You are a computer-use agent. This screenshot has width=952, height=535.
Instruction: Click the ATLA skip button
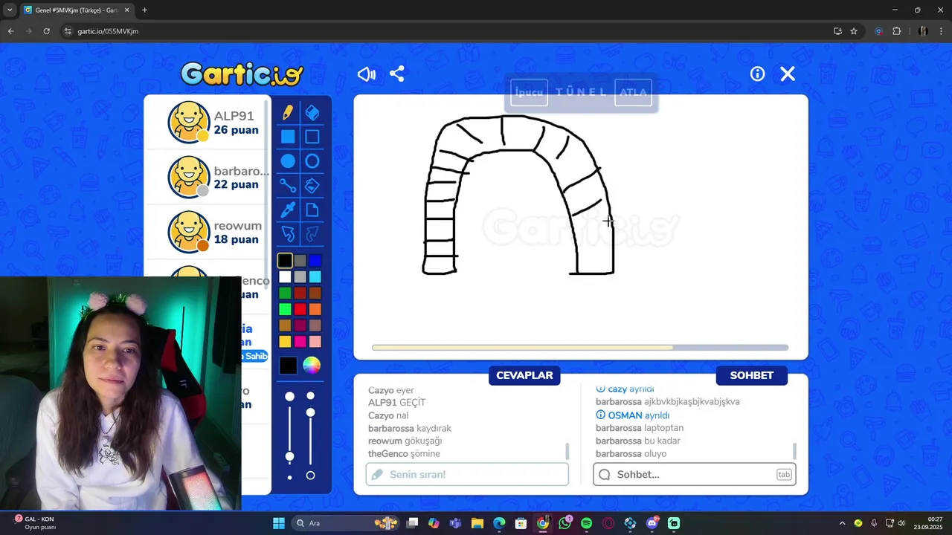[x=633, y=93]
